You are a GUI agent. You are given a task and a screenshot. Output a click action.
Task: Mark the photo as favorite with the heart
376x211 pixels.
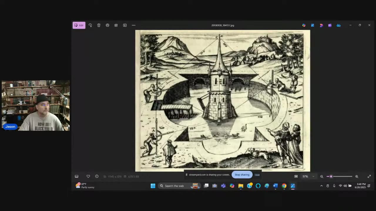click(88, 176)
